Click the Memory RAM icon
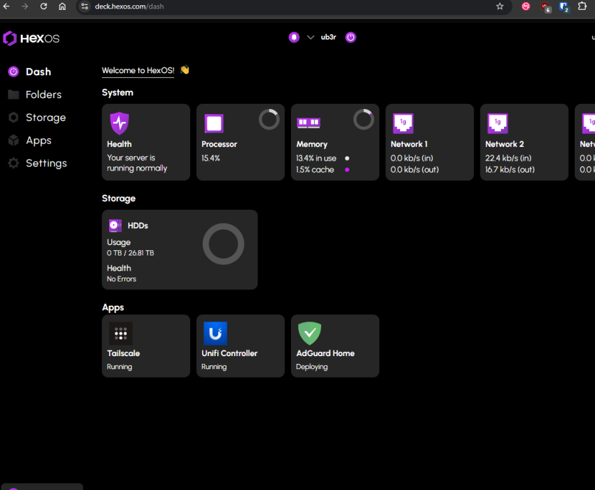 pyautogui.click(x=308, y=123)
